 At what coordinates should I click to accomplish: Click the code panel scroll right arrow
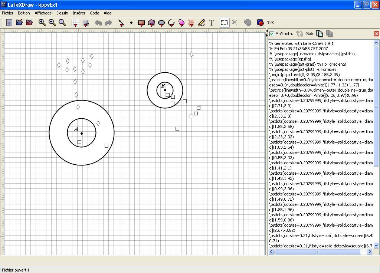pos(370,252)
